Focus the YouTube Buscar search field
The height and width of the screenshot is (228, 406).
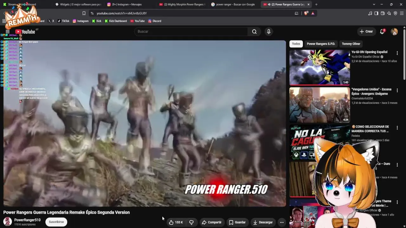click(191, 32)
